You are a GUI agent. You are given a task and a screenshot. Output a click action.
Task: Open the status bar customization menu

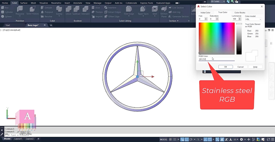coord(273,139)
